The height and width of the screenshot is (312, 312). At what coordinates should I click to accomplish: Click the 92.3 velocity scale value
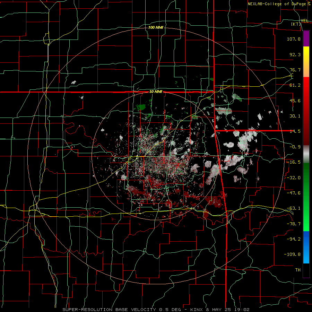[x=295, y=54]
